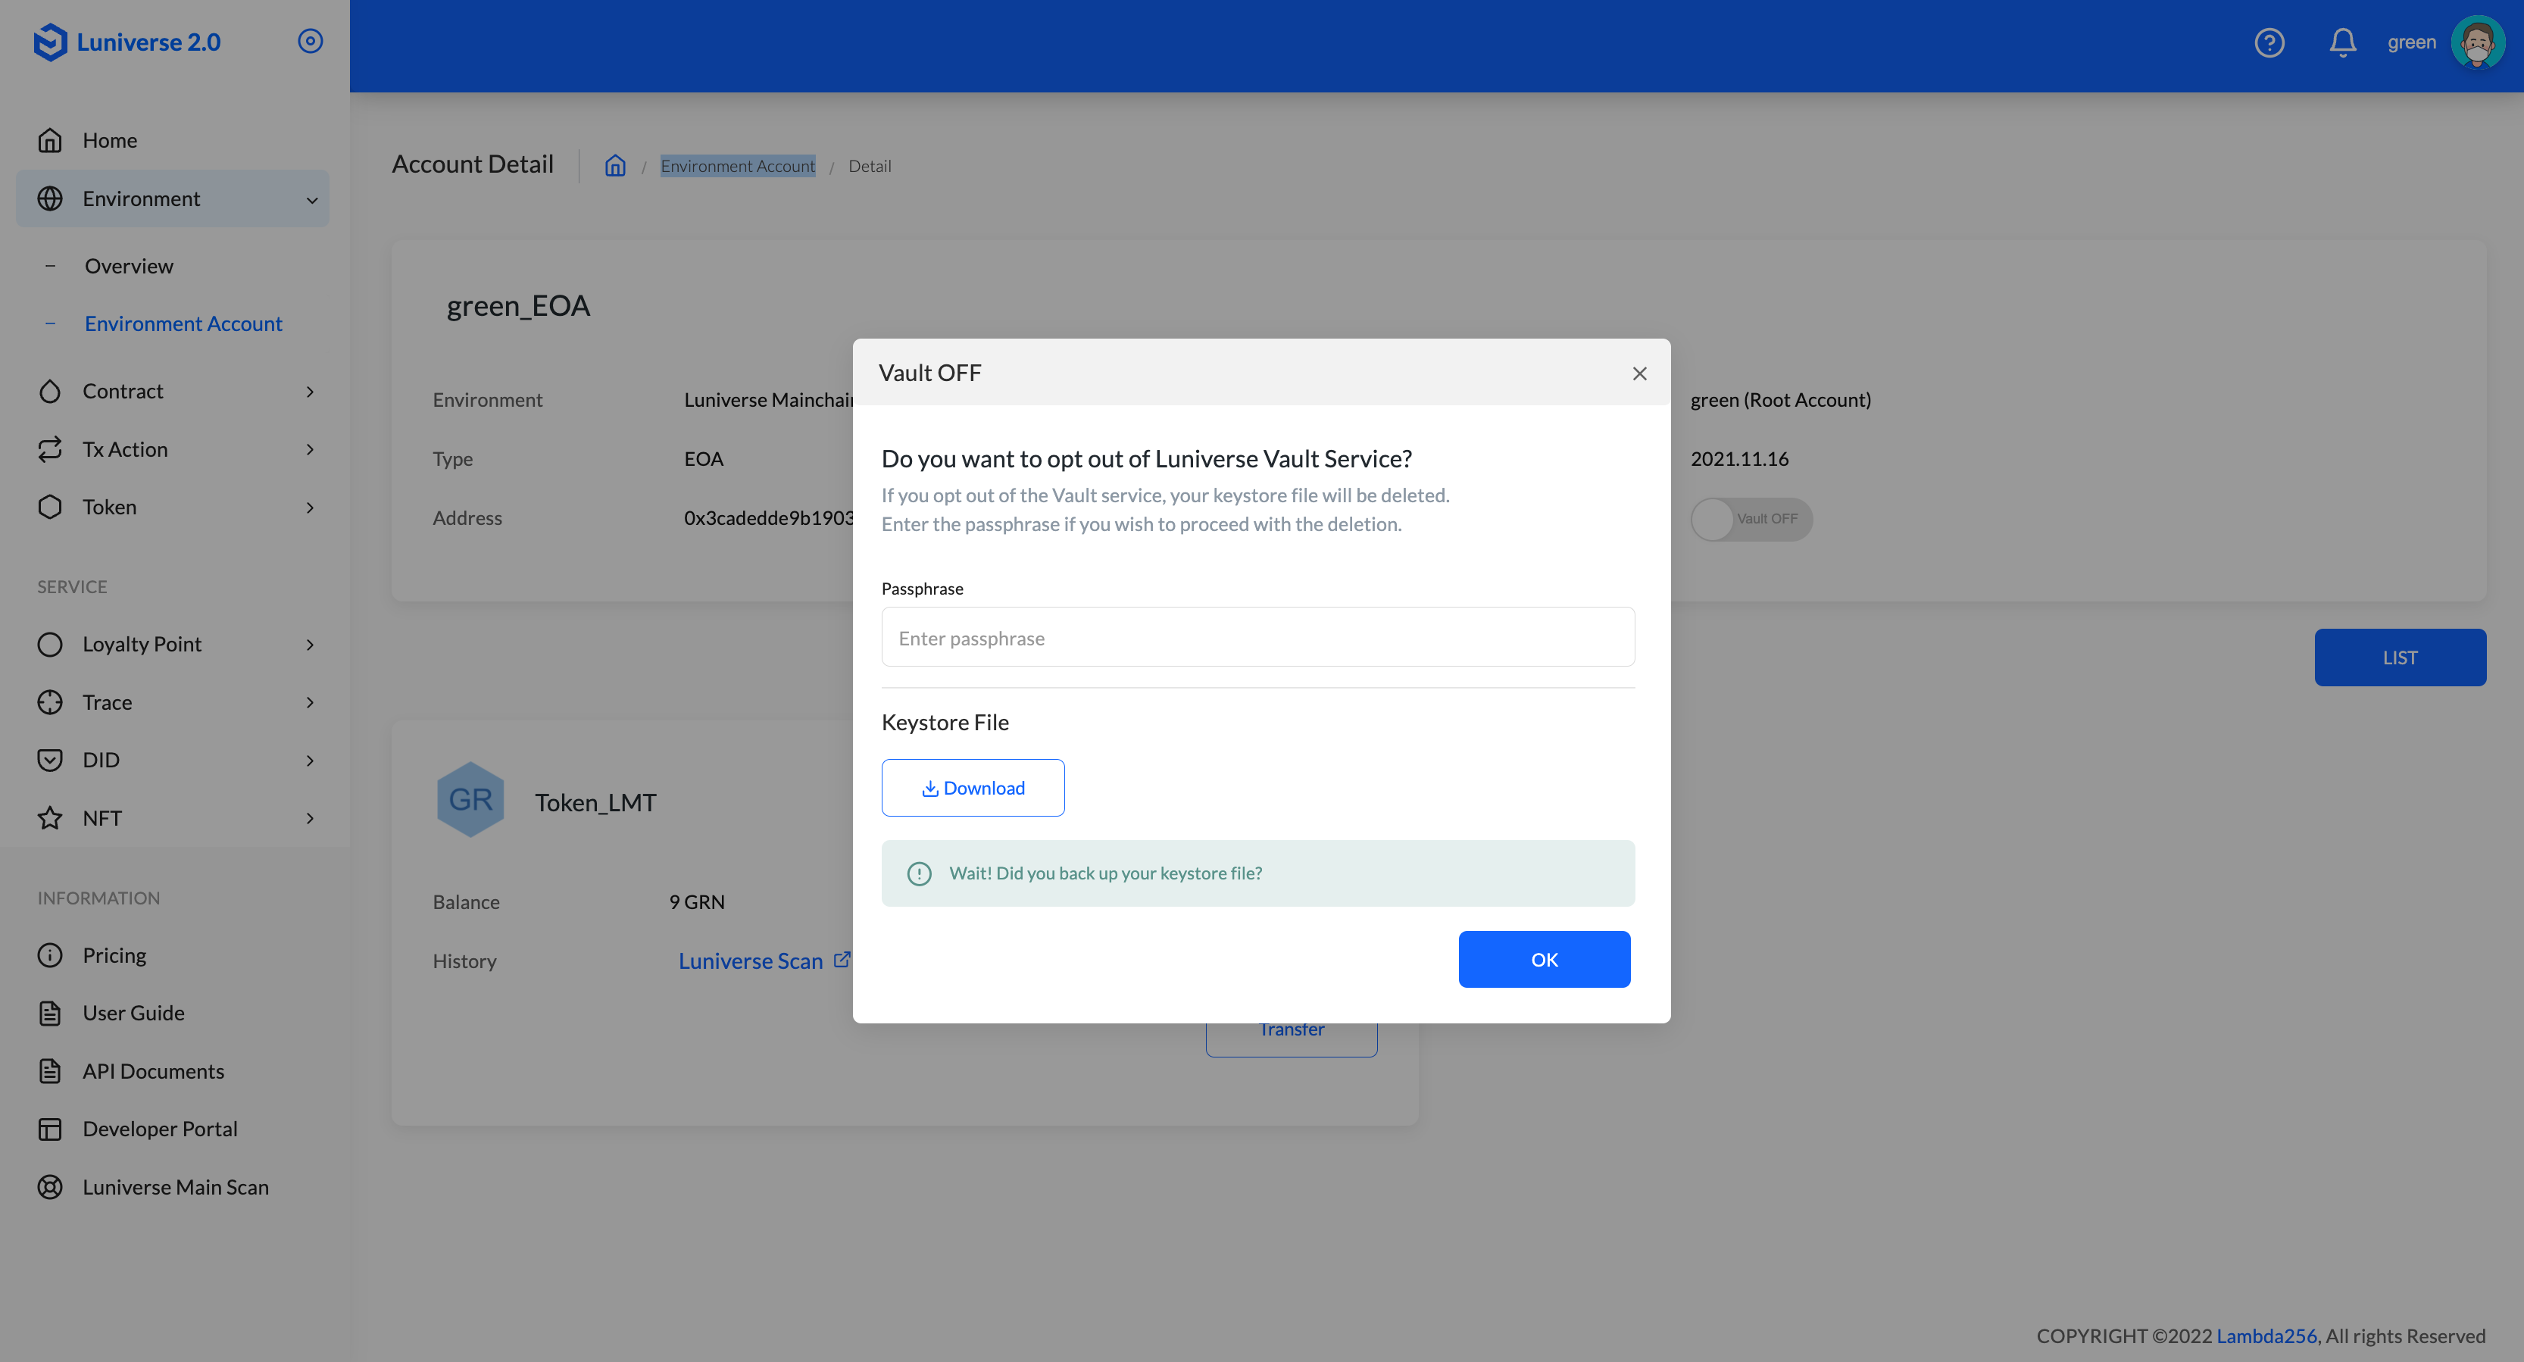Click the NFT star icon

coord(50,817)
